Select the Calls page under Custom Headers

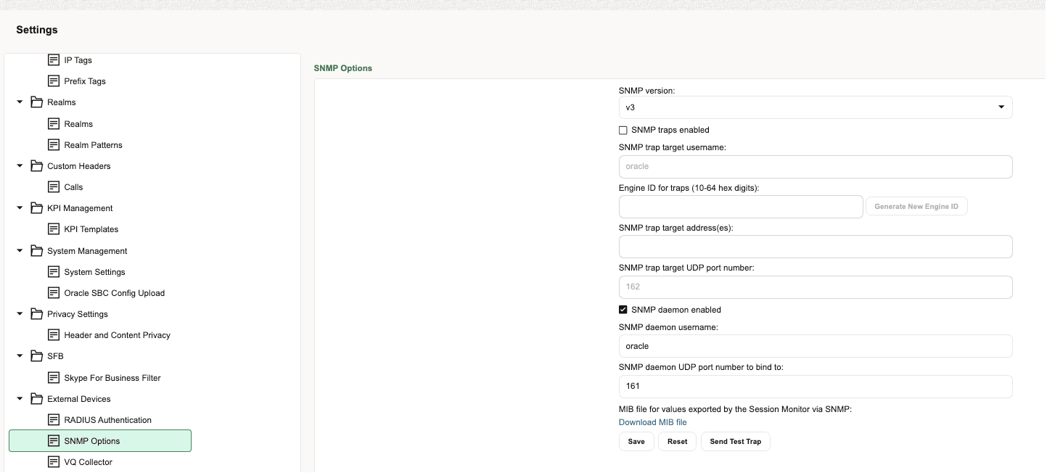(x=73, y=186)
